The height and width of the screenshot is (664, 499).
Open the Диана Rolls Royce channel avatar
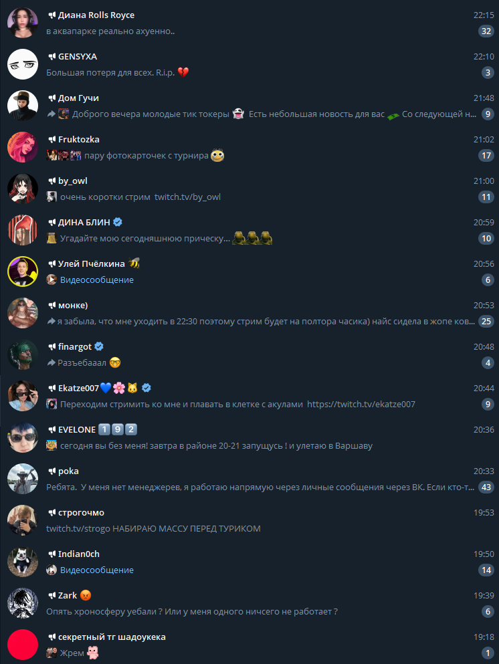pos(23,23)
